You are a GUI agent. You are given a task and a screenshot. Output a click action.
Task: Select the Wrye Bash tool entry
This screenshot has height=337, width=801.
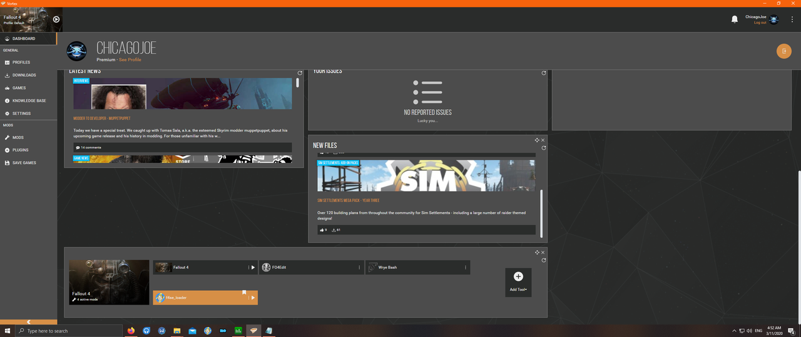pos(418,268)
